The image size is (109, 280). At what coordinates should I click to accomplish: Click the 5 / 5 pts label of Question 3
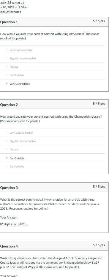[99, 187]
